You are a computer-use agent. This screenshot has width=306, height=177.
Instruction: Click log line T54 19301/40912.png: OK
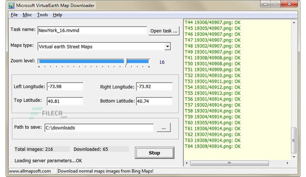[x=213, y=87]
